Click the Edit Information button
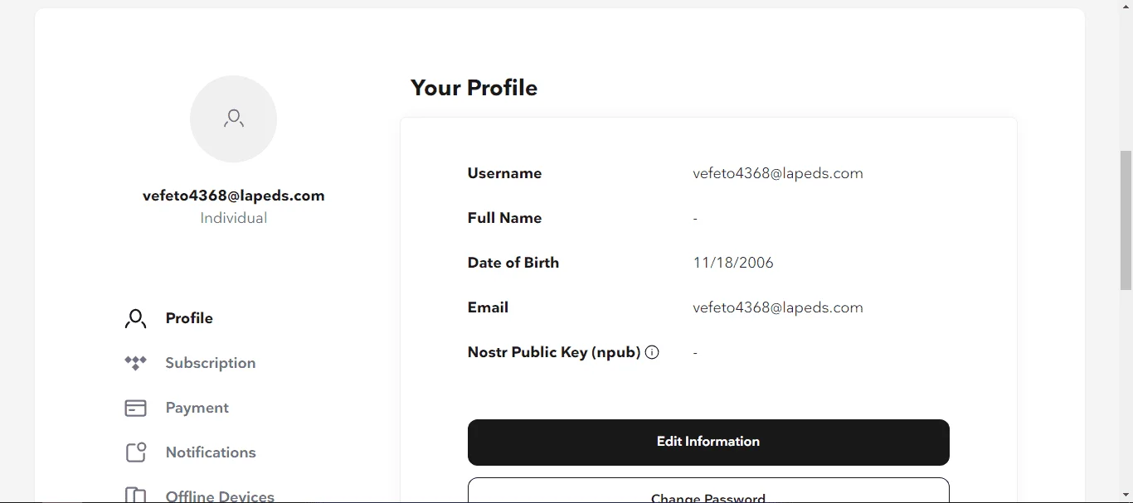1133x503 pixels. (708, 443)
